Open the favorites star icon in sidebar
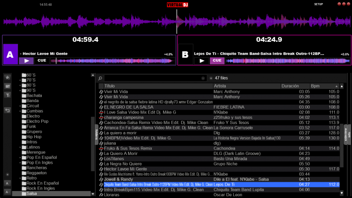Image resolution: width=352 pixels, height=198 pixels. [x=7, y=77]
